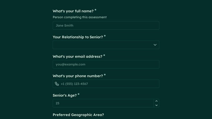The width and height of the screenshot is (212, 119).
Task: Click the "Preferred Geographic Area?" heading
Action: pos(78,115)
